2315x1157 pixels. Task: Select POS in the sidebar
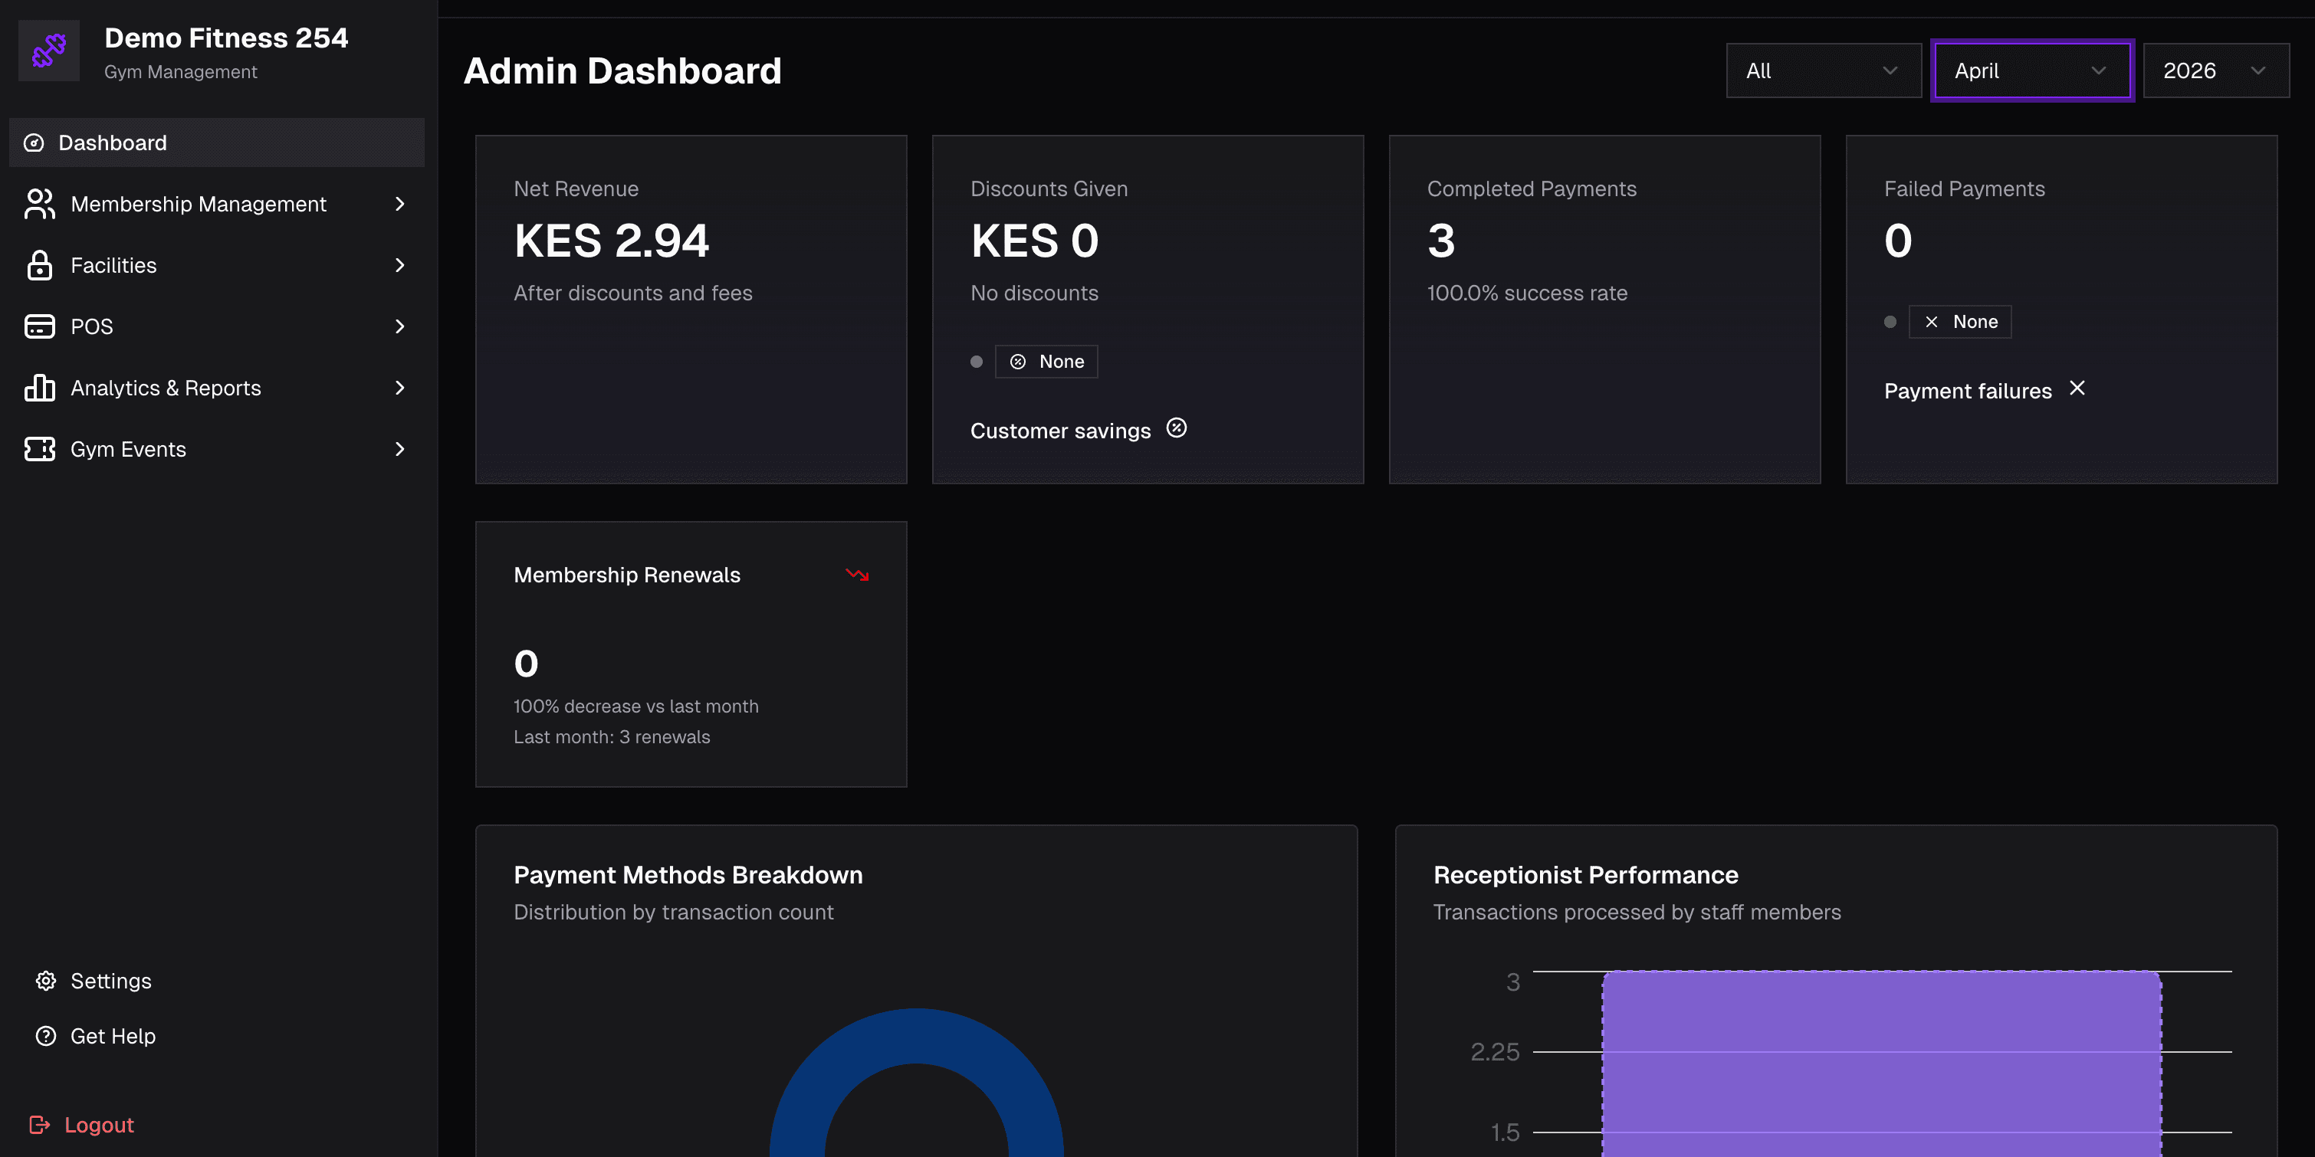tap(217, 326)
